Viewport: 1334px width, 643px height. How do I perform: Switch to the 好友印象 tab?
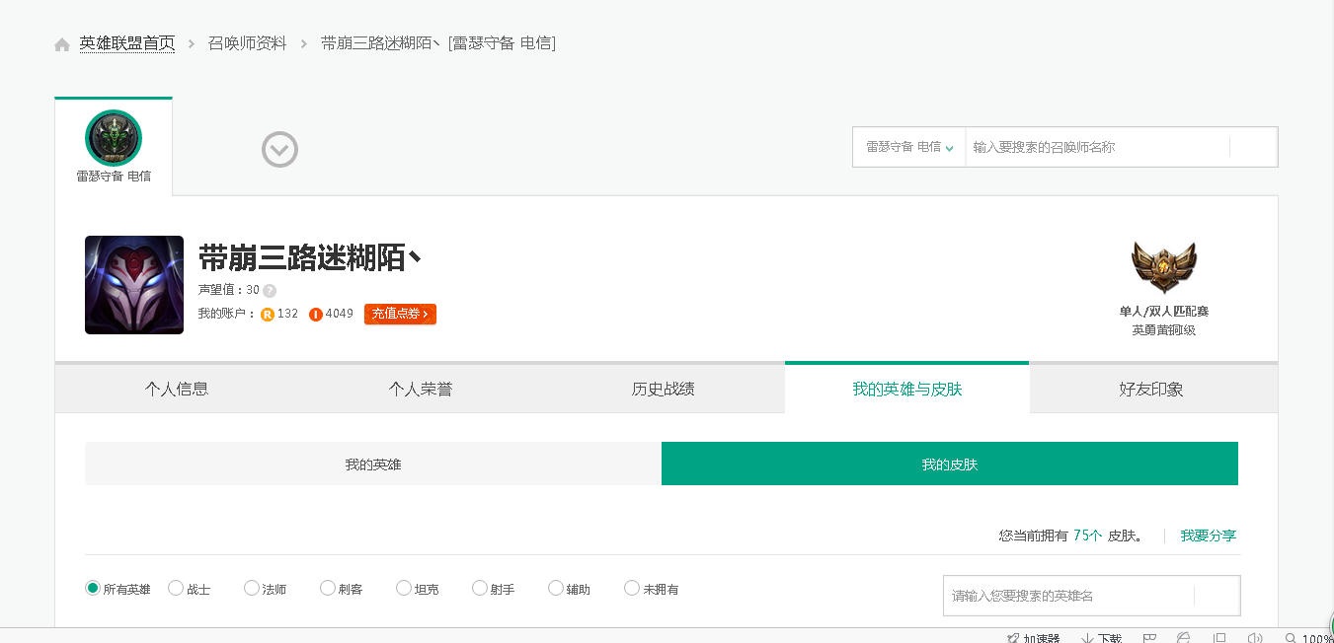pos(1151,389)
